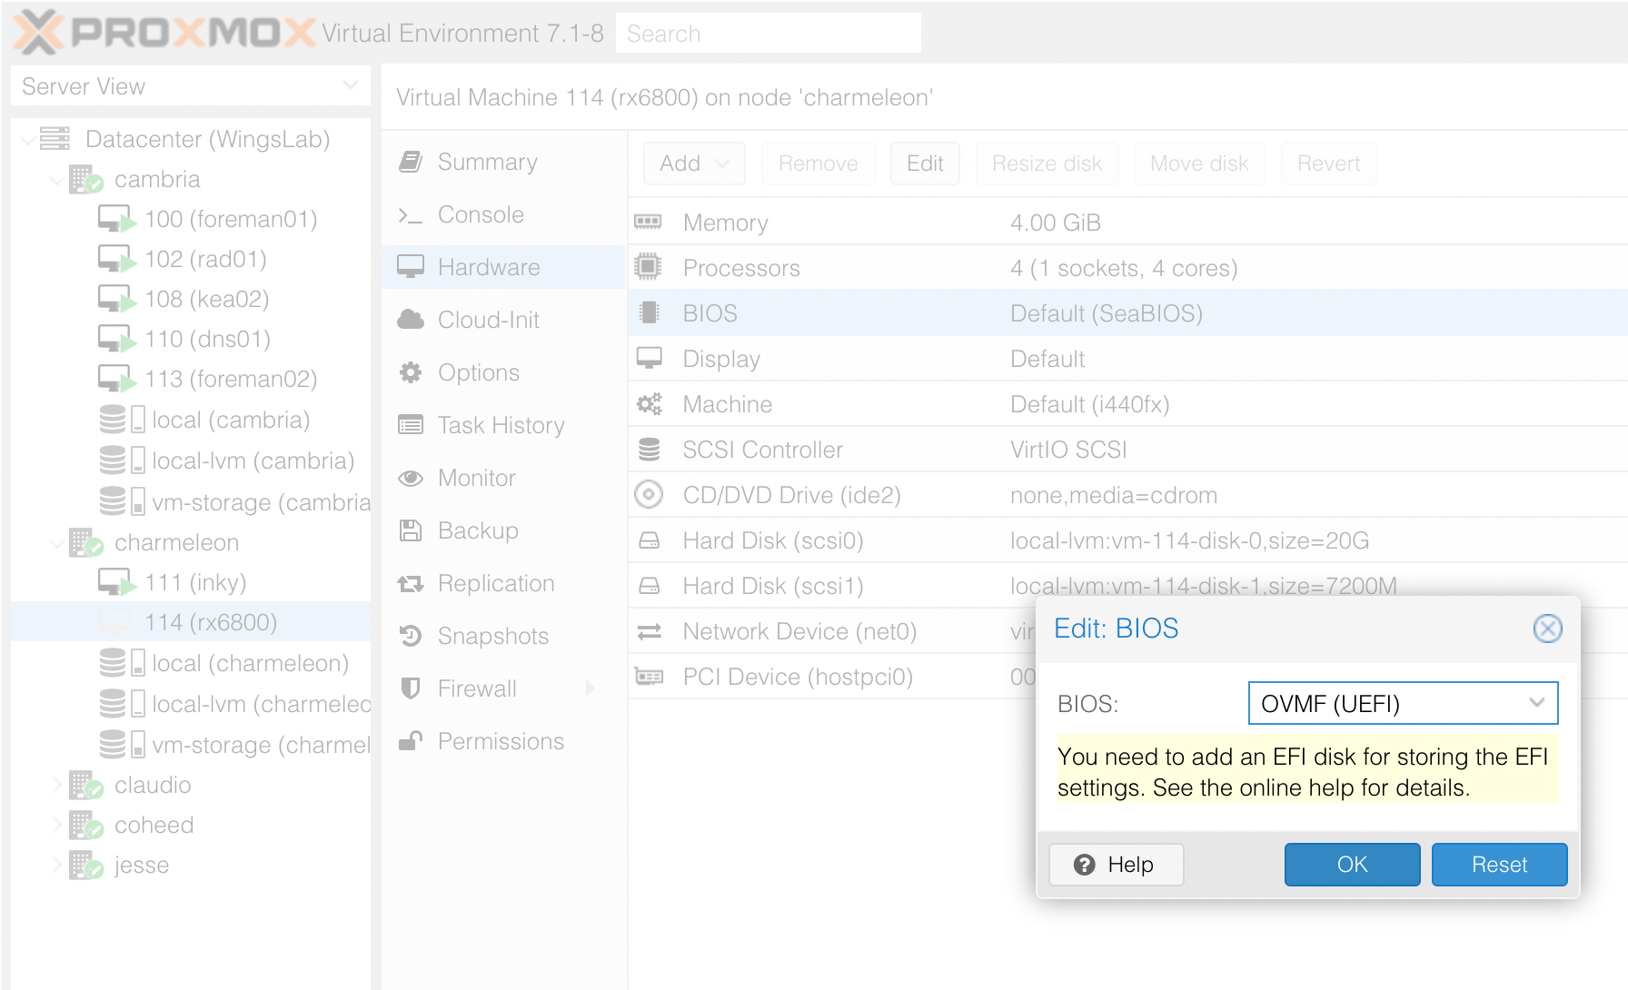
Task: Click storage icon for local-lvm (cambria)
Action: (x=122, y=460)
